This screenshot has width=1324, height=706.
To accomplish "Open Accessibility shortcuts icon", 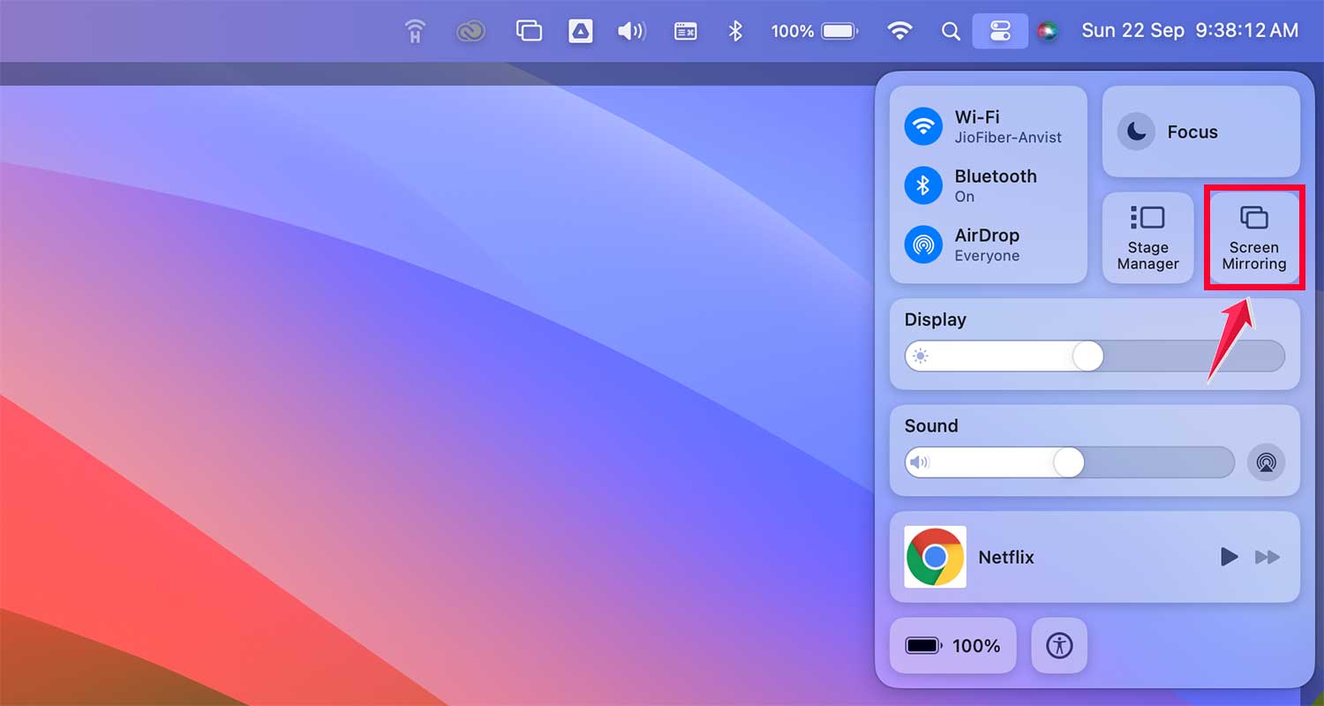I will coord(1058,645).
